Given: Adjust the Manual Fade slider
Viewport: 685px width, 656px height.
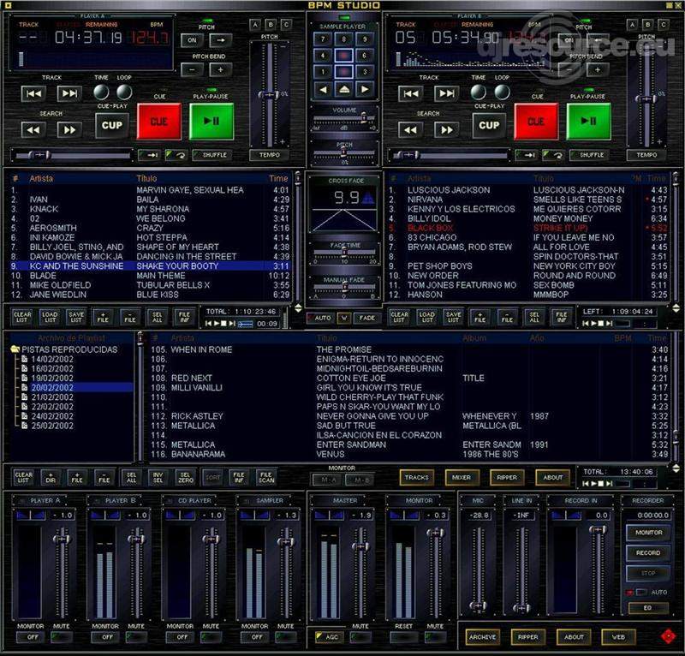Looking at the screenshot, I should pyautogui.click(x=344, y=288).
